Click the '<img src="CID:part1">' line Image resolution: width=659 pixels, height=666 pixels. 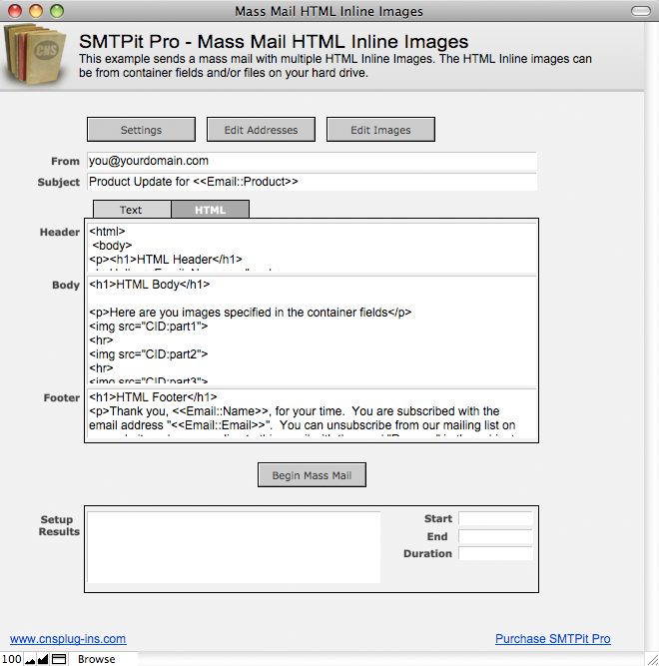coord(149,327)
